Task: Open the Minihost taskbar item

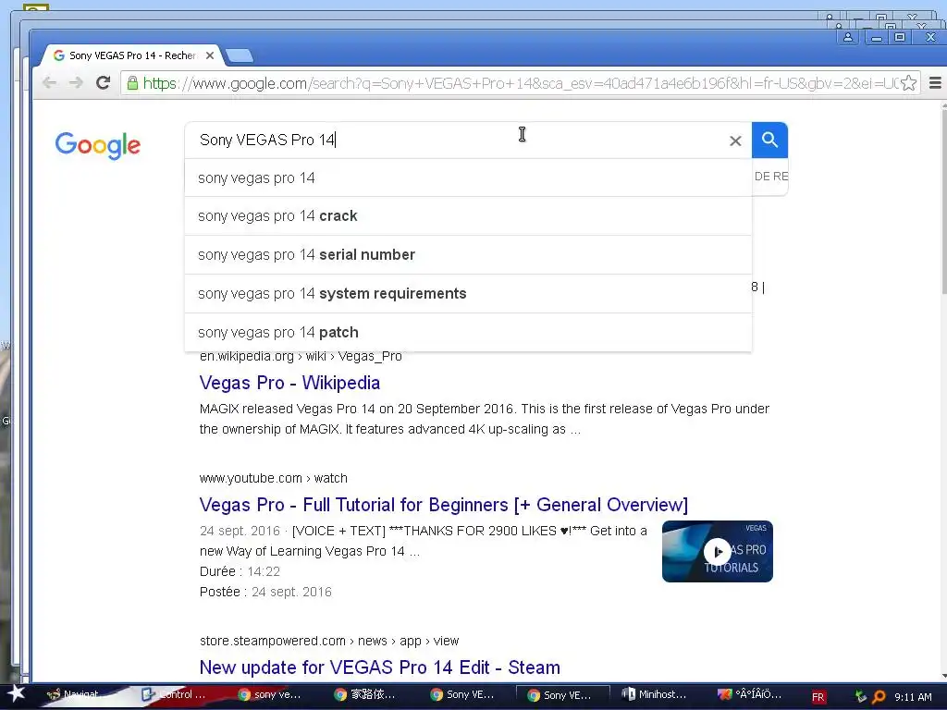Action: [654, 694]
